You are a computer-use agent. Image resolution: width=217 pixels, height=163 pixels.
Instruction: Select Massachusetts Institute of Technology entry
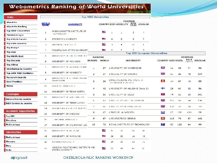[x=69, y=32]
